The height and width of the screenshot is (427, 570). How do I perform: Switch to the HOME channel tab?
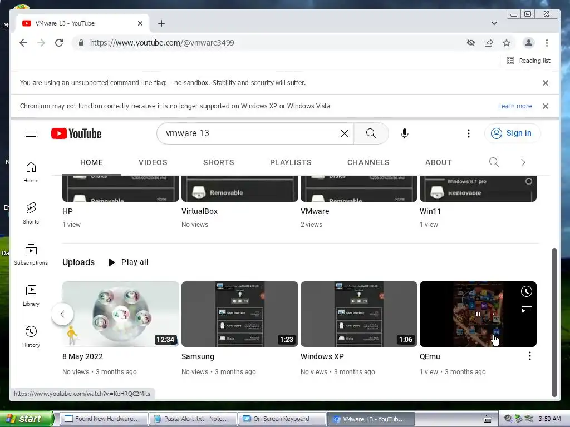pyautogui.click(x=92, y=162)
